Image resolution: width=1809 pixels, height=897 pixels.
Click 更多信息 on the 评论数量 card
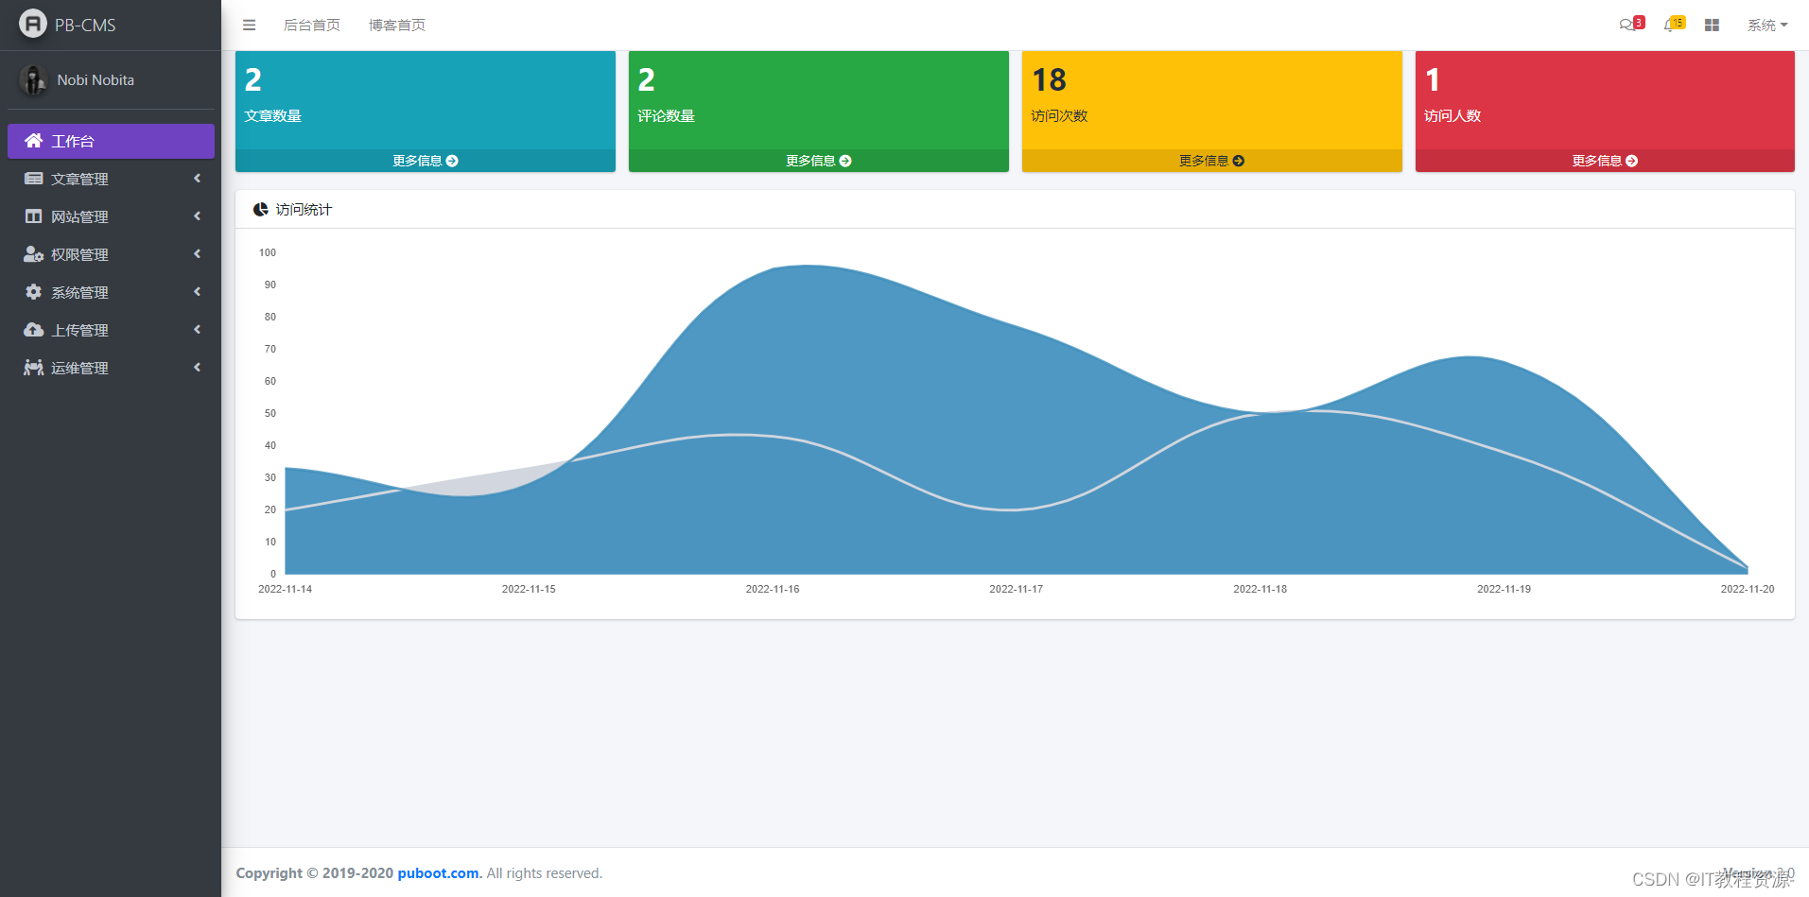(x=819, y=161)
